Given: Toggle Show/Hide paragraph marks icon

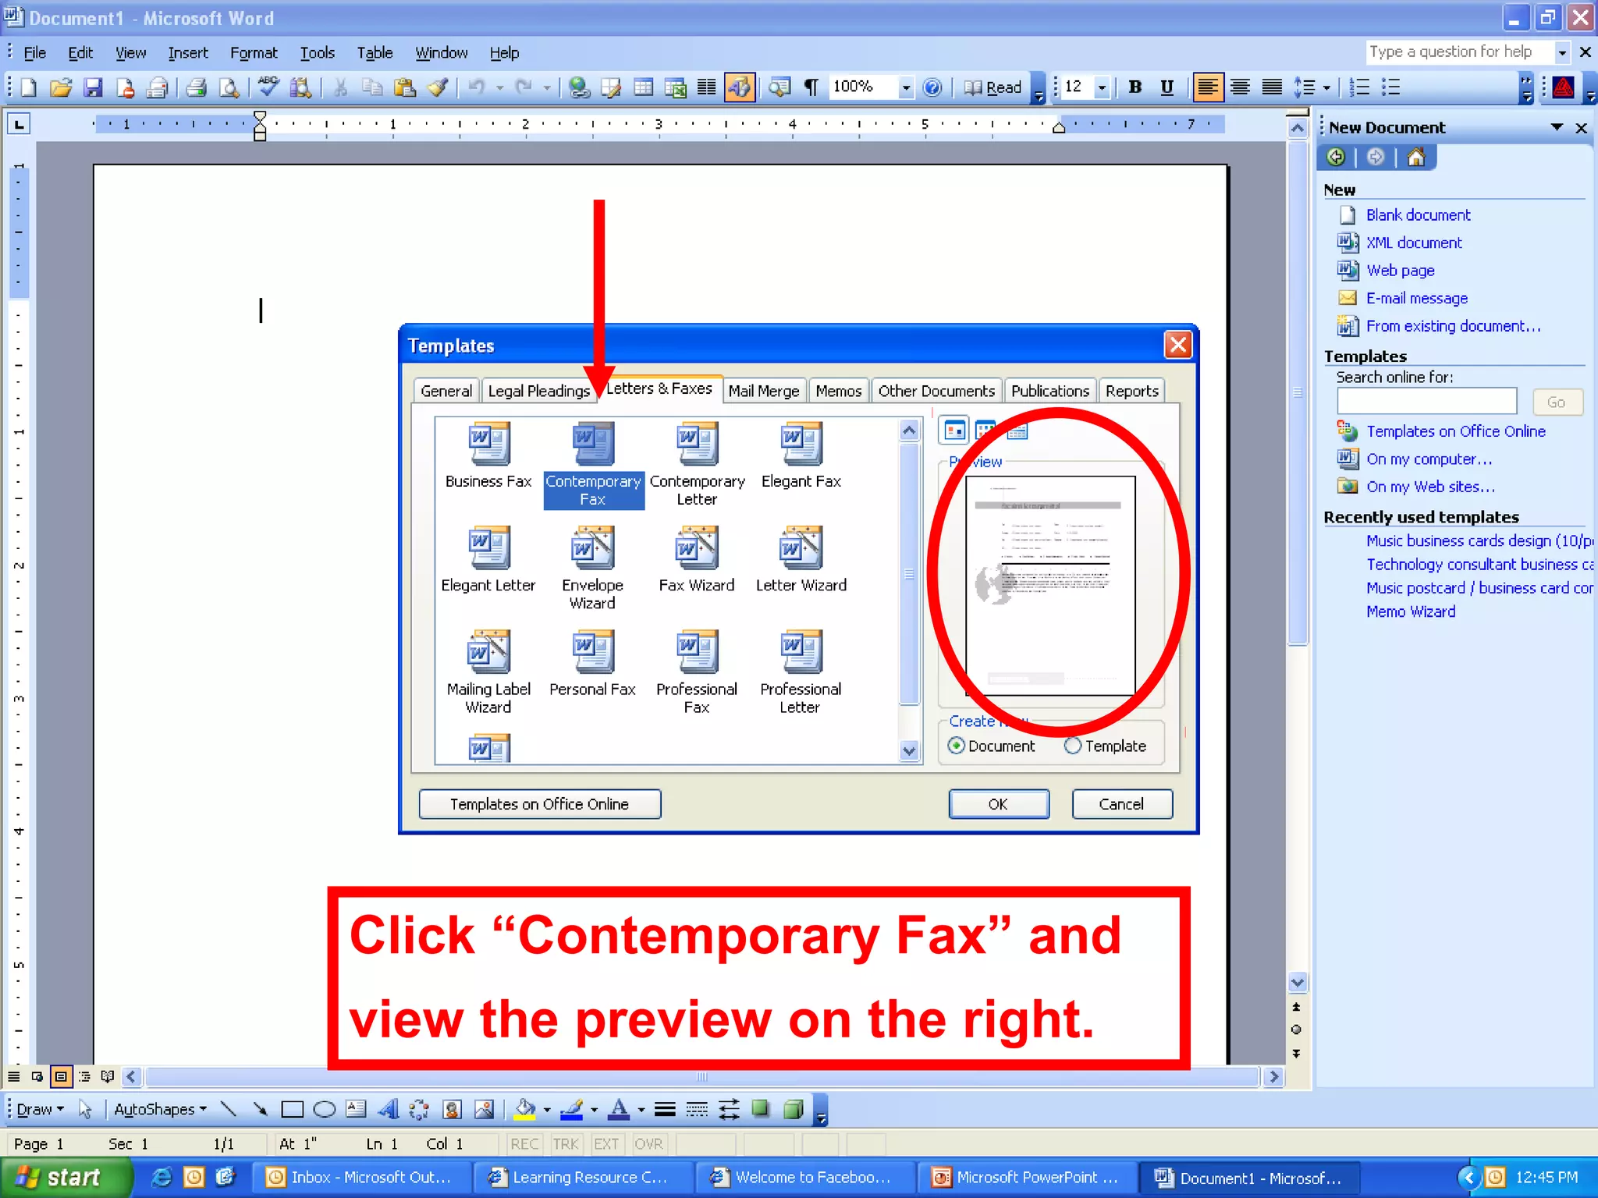Looking at the screenshot, I should pyautogui.click(x=811, y=87).
